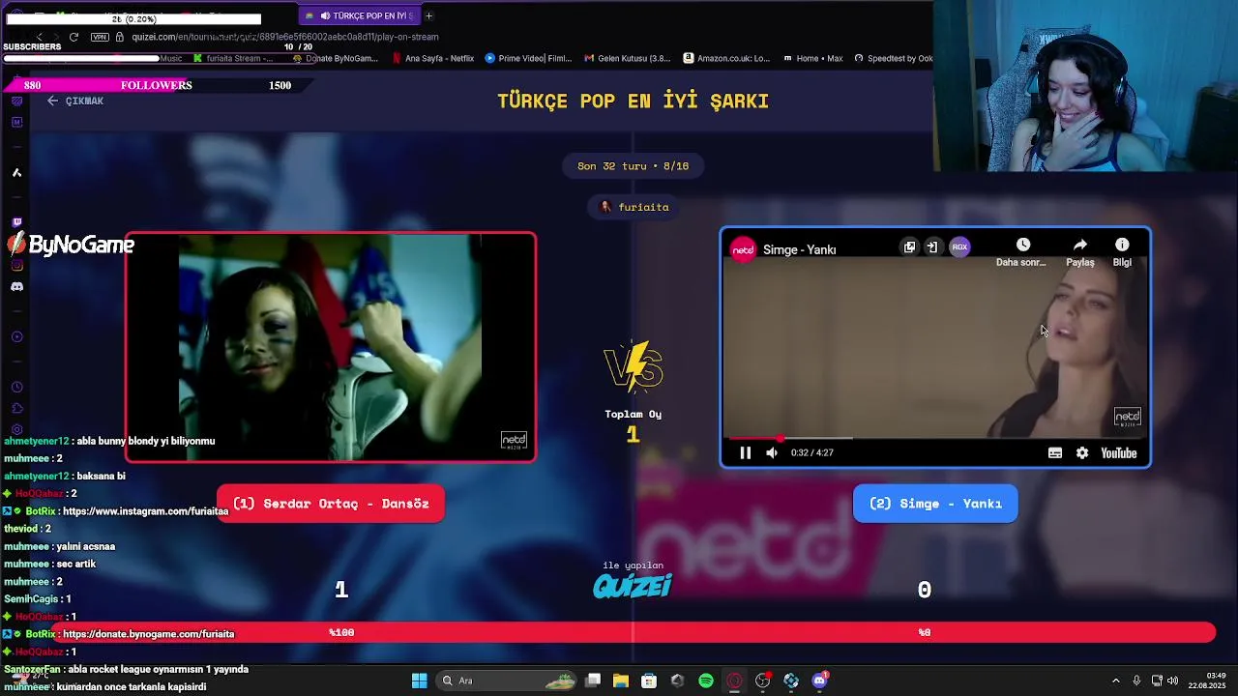Click the taskbar Ara search box
1238x696 pixels.
click(x=508, y=681)
